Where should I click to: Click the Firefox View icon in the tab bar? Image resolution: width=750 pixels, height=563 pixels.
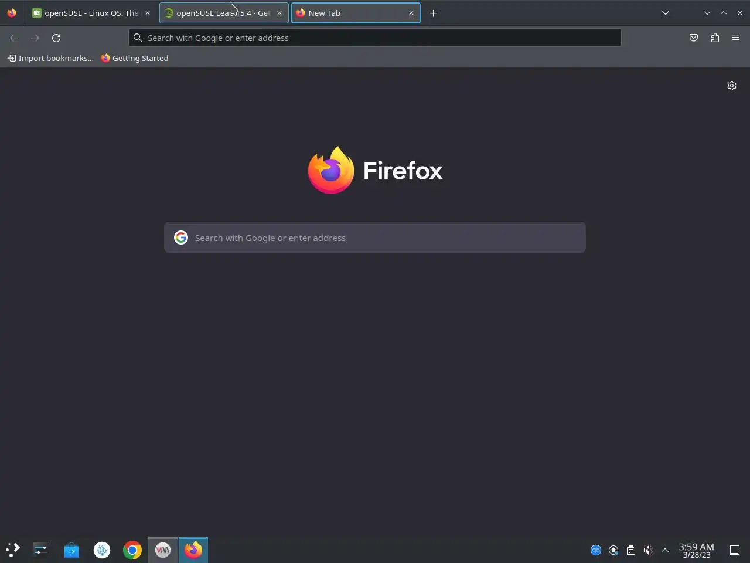click(12, 13)
